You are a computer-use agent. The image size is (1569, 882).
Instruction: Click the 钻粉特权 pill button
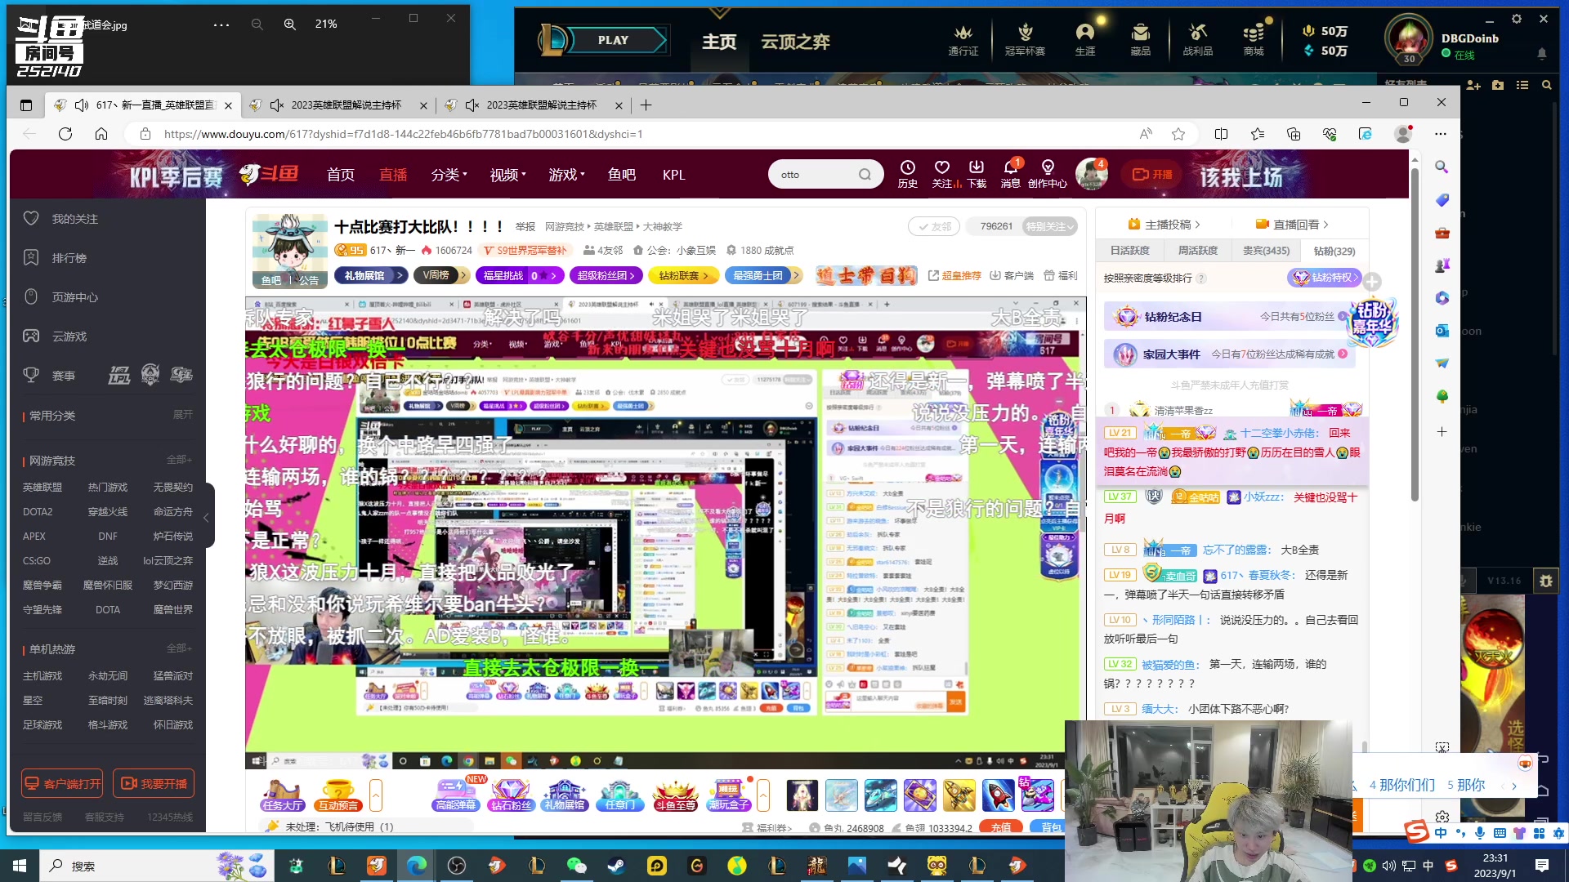click(1324, 278)
